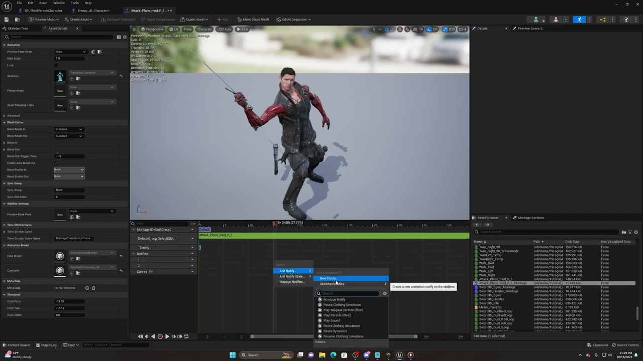Screen dimensions: 643x361
Task: Select the viewport Rotate tool icon
Action: 386,29
